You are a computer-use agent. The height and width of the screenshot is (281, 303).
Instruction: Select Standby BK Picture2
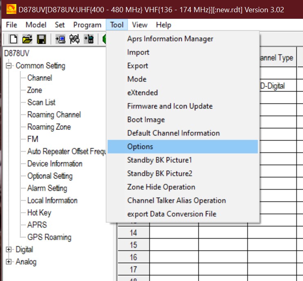(x=183, y=174)
